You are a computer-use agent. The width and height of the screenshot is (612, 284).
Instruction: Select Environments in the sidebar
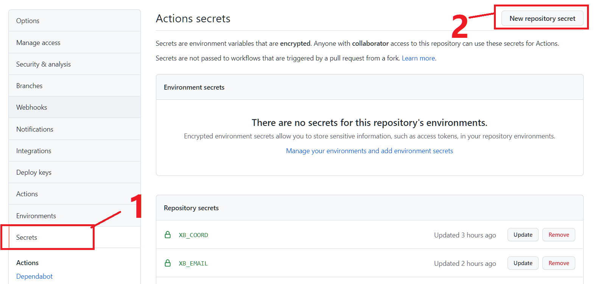coord(36,216)
